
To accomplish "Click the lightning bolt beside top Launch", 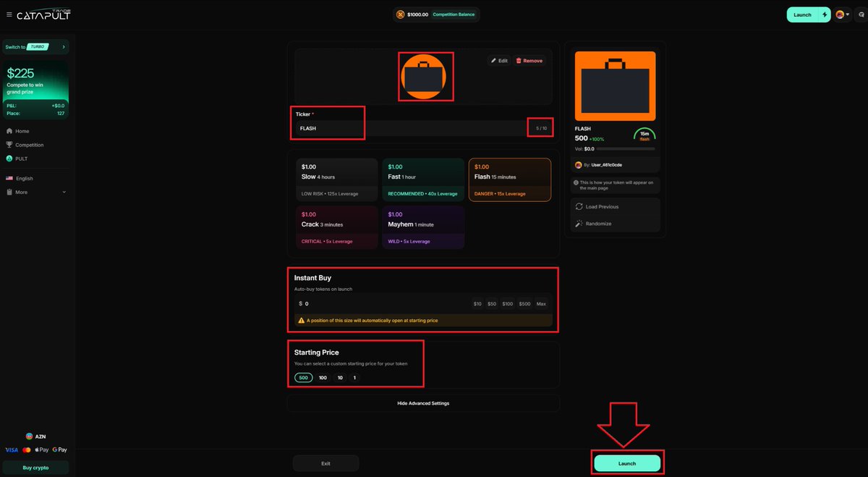I will coord(825,14).
